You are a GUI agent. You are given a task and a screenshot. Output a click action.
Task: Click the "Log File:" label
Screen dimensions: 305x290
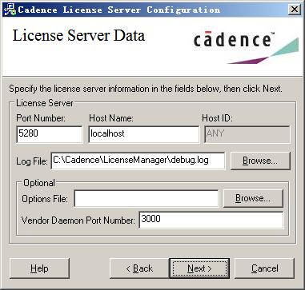tap(32, 161)
